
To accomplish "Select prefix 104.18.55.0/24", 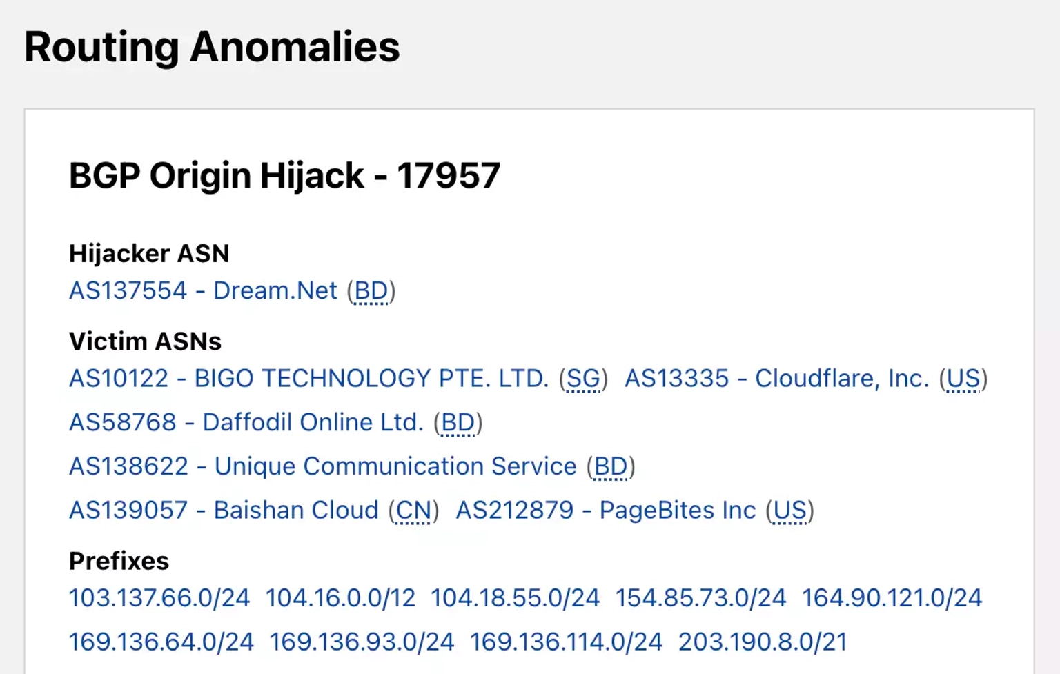I will 515,597.
